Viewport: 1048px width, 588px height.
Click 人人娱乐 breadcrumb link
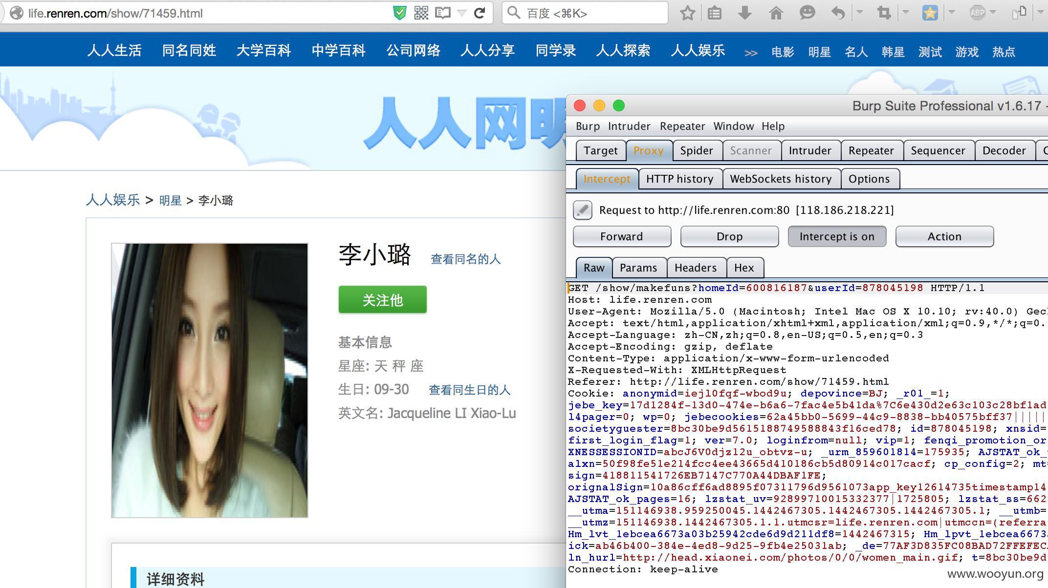(x=113, y=200)
